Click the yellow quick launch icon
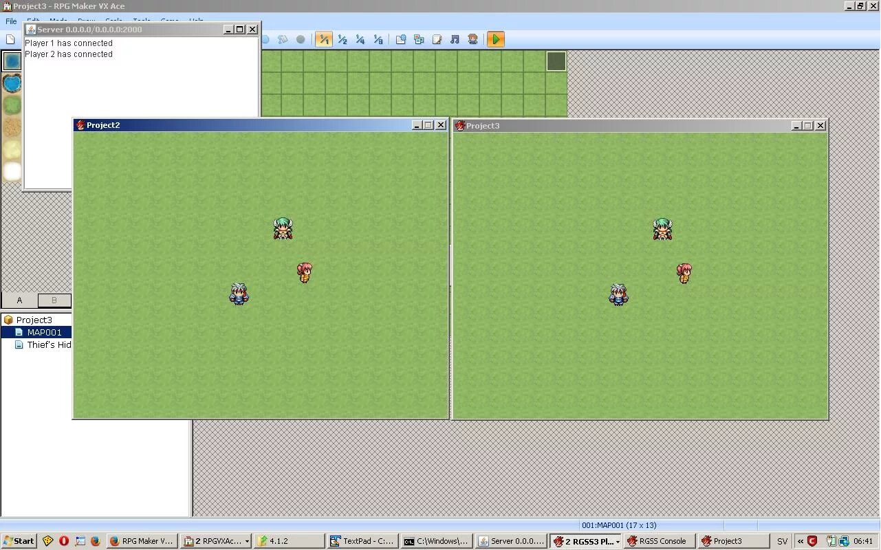The image size is (881, 550). pos(47,541)
